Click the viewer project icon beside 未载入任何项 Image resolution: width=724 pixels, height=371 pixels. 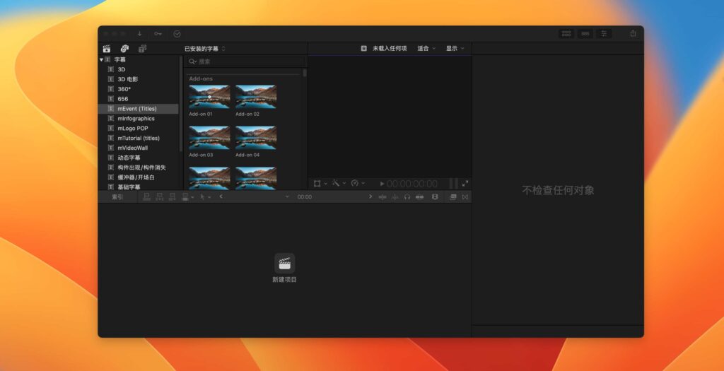click(364, 49)
